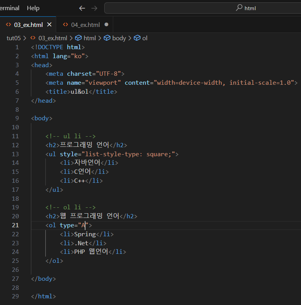
Task: Click the title text ul&ol
Action: (x=79, y=92)
